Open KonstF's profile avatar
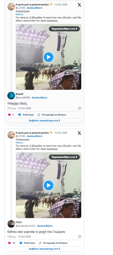The height and width of the screenshot is (255, 113). click(x=11, y=96)
